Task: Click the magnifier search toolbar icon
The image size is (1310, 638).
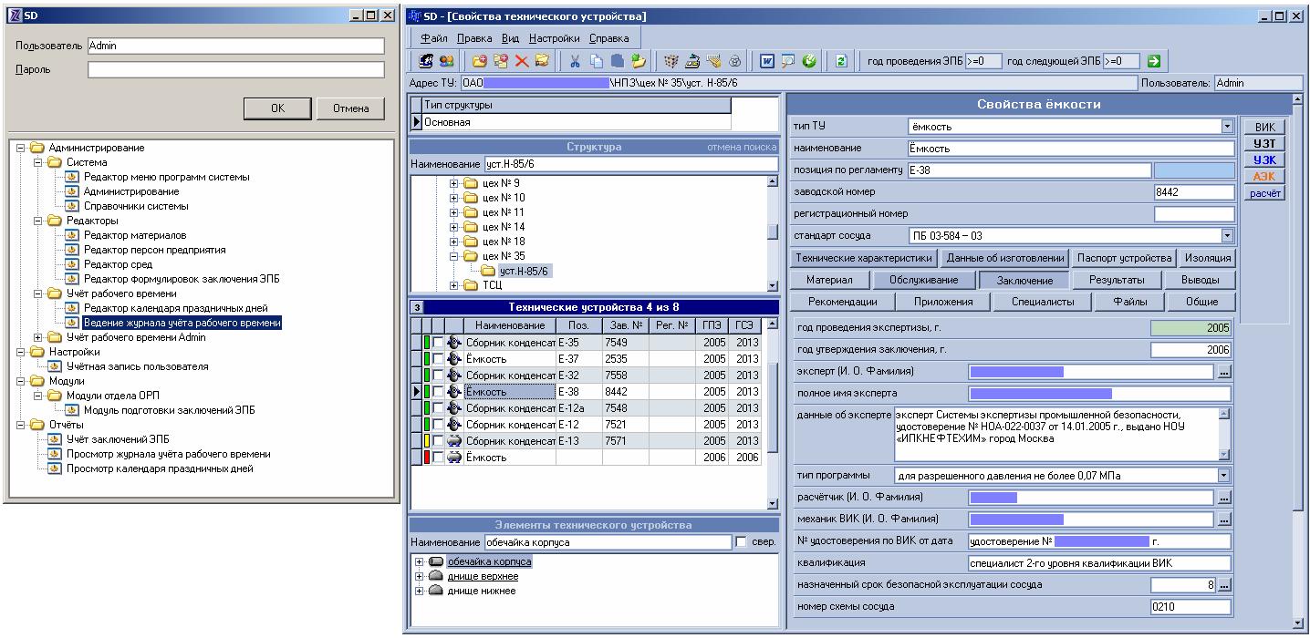Action: coord(788,61)
